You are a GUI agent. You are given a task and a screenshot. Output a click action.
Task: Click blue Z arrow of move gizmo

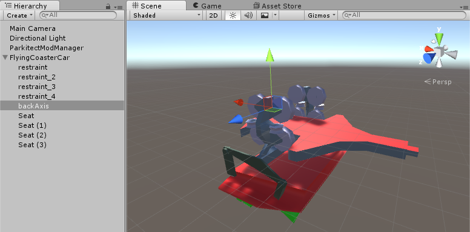(x=235, y=119)
